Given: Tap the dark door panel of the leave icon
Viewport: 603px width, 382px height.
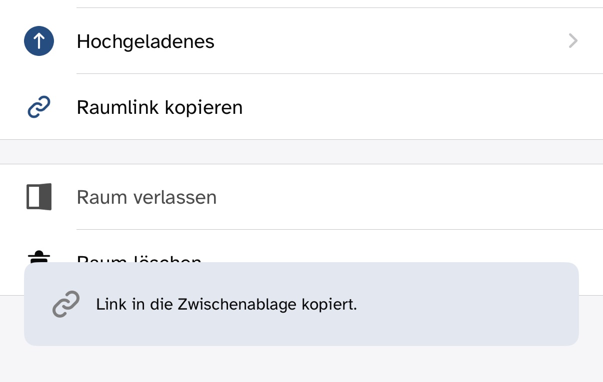Looking at the screenshot, I should tap(45, 197).
